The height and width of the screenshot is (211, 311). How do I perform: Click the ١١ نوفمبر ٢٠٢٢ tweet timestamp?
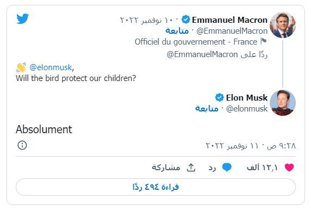(x=232, y=146)
